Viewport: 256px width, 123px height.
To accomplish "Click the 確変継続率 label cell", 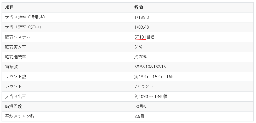I will [x=16, y=57].
